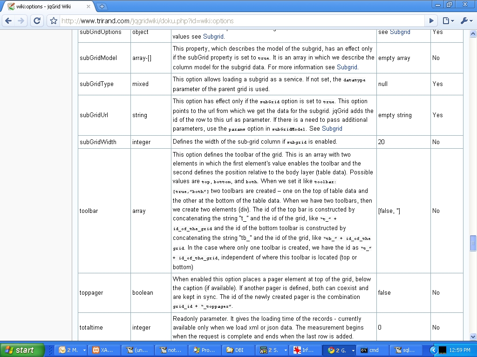Open the 'not...' taskbar item
This screenshot has width=477, height=357.
[x=171, y=350]
